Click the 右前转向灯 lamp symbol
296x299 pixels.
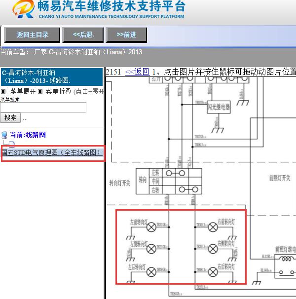(x=213, y=227)
